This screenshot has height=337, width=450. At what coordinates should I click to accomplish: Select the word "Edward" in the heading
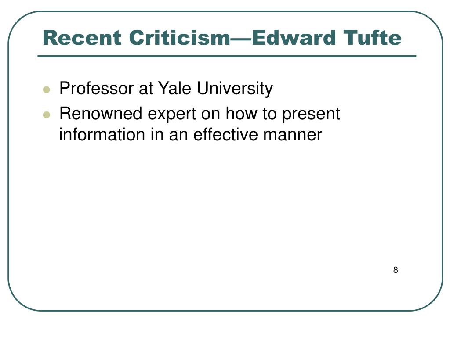pos(294,38)
